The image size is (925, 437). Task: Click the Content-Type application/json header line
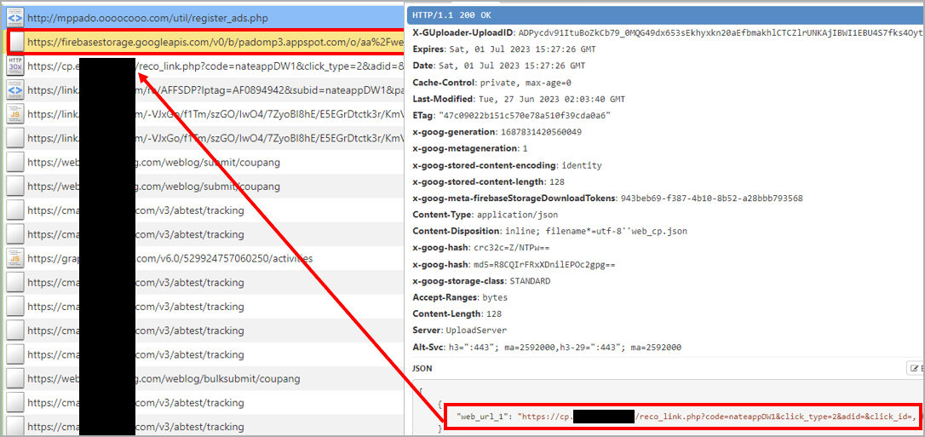pos(485,215)
